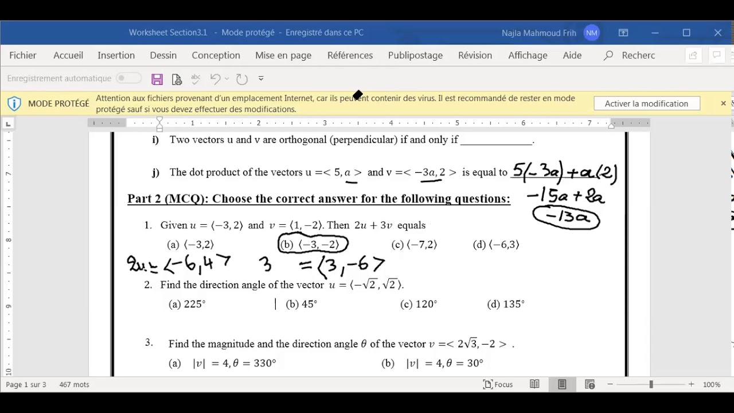Open the Mise en page tab

(283, 55)
